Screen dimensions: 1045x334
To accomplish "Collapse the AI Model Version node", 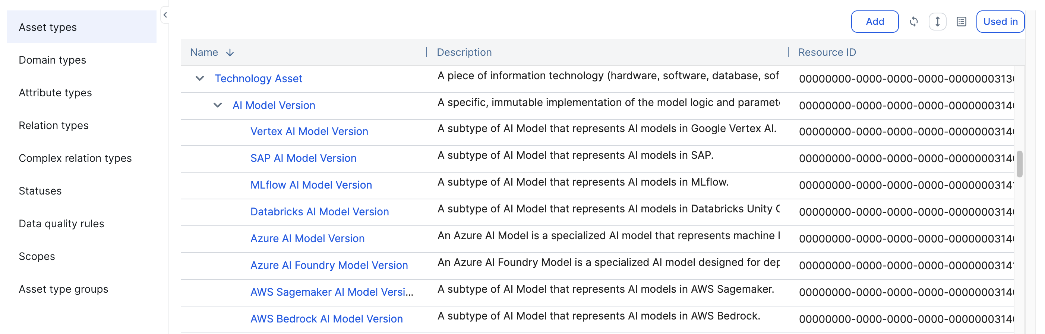I will coord(217,105).
